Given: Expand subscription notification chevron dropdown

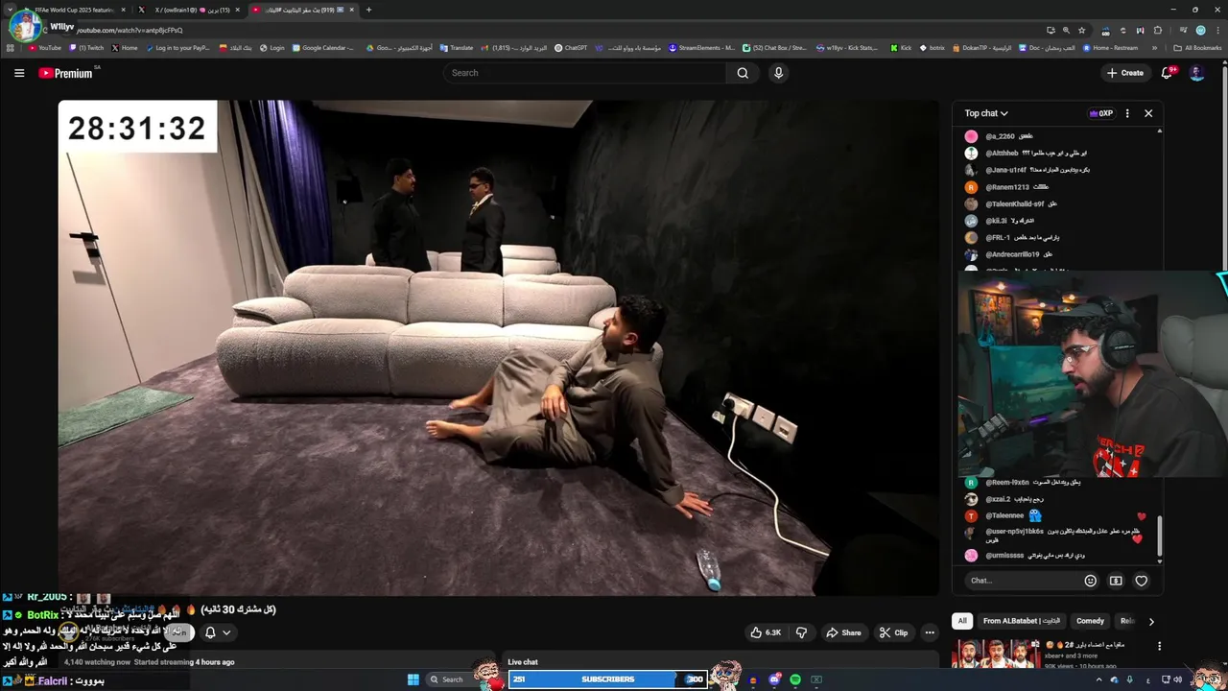Looking at the screenshot, I should (x=226, y=632).
